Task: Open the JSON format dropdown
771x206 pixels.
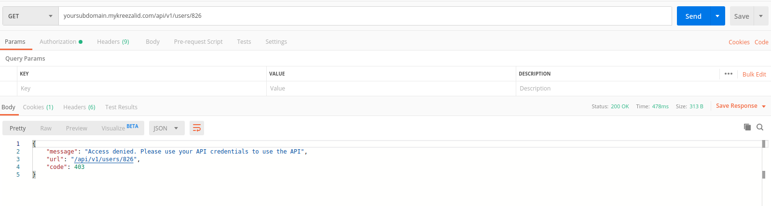Action: click(166, 128)
